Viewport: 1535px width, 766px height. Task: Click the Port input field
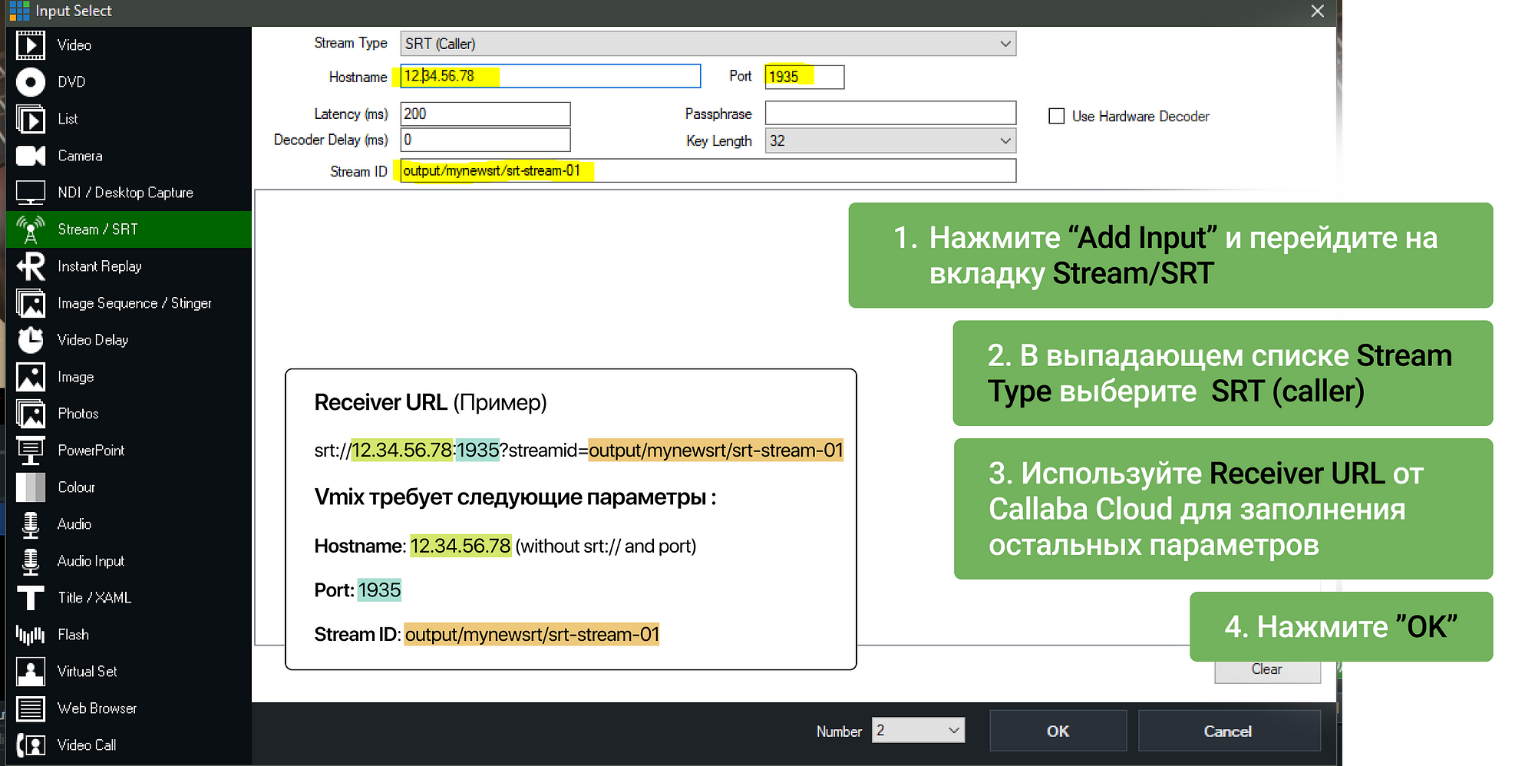click(x=804, y=77)
